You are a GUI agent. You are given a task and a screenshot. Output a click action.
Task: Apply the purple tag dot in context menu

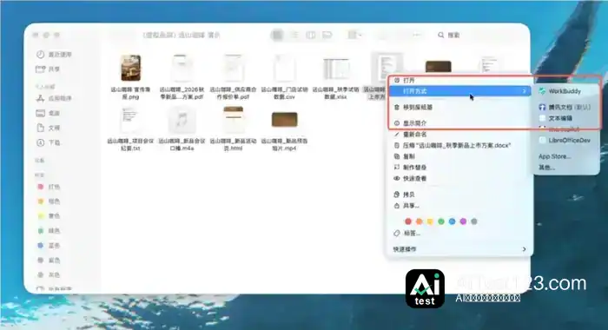(x=463, y=221)
